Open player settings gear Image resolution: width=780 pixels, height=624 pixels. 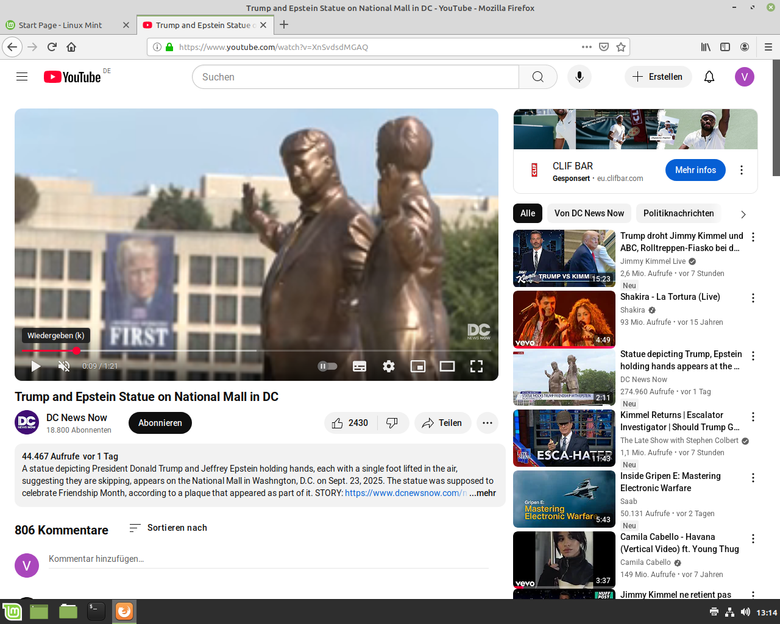click(x=389, y=366)
